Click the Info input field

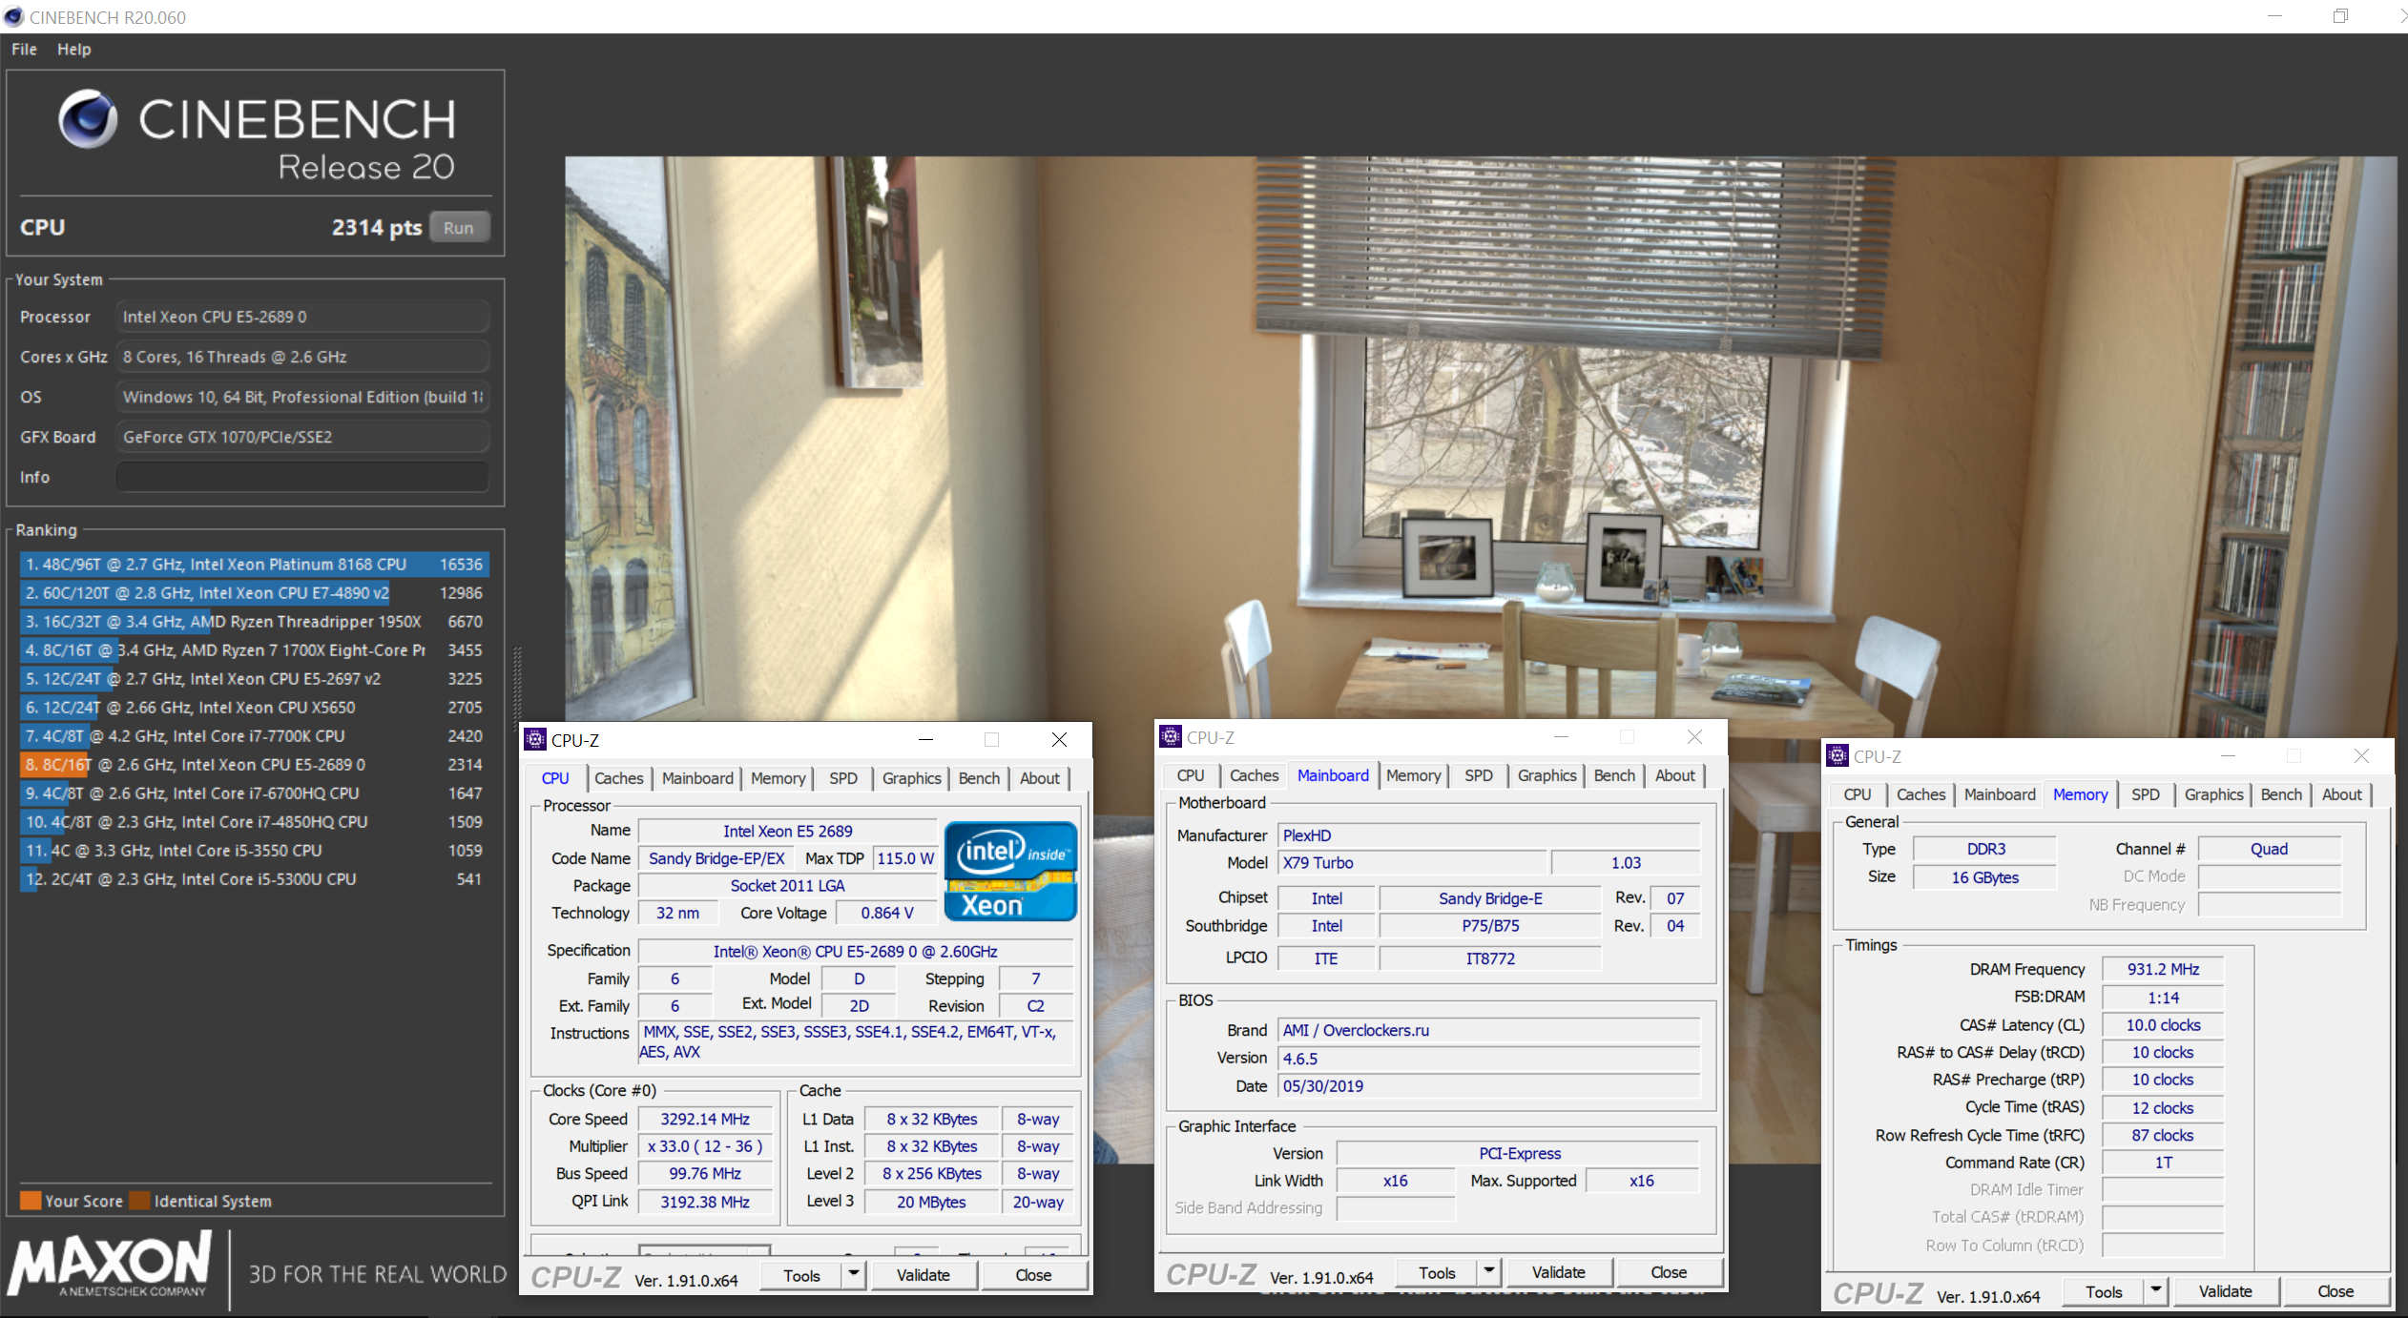coord(302,476)
